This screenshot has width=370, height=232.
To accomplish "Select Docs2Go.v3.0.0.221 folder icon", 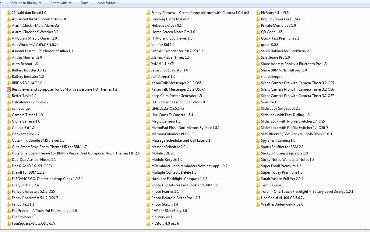I will [9, 166].
